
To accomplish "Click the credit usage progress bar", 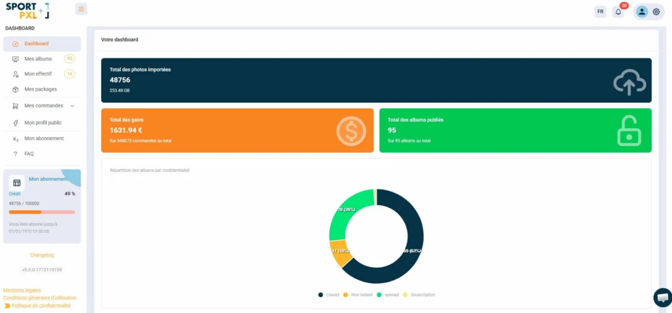I will pos(42,212).
